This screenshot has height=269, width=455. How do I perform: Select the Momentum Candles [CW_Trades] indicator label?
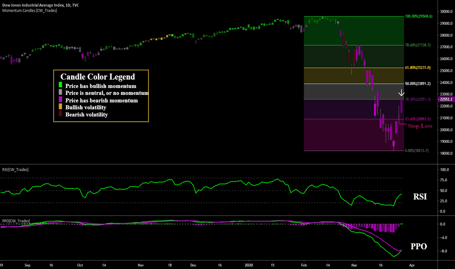tap(30, 10)
